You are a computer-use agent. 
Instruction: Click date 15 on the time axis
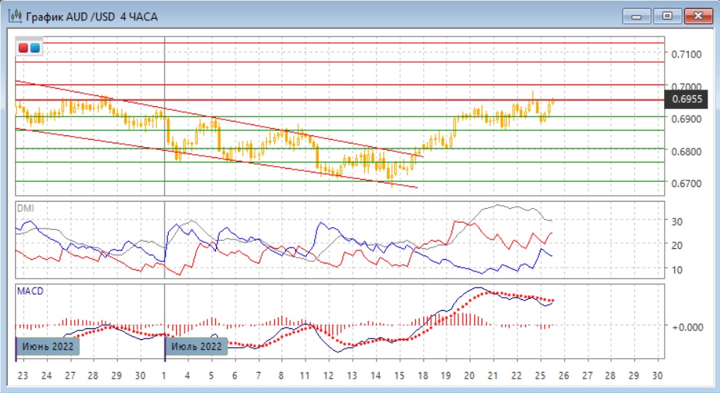coord(399,376)
